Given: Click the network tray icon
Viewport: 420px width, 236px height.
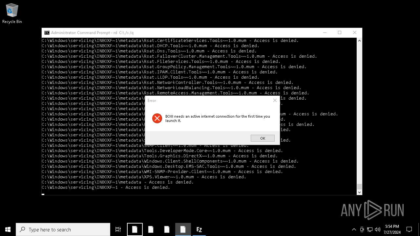Looking at the screenshot, I should (370, 229).
